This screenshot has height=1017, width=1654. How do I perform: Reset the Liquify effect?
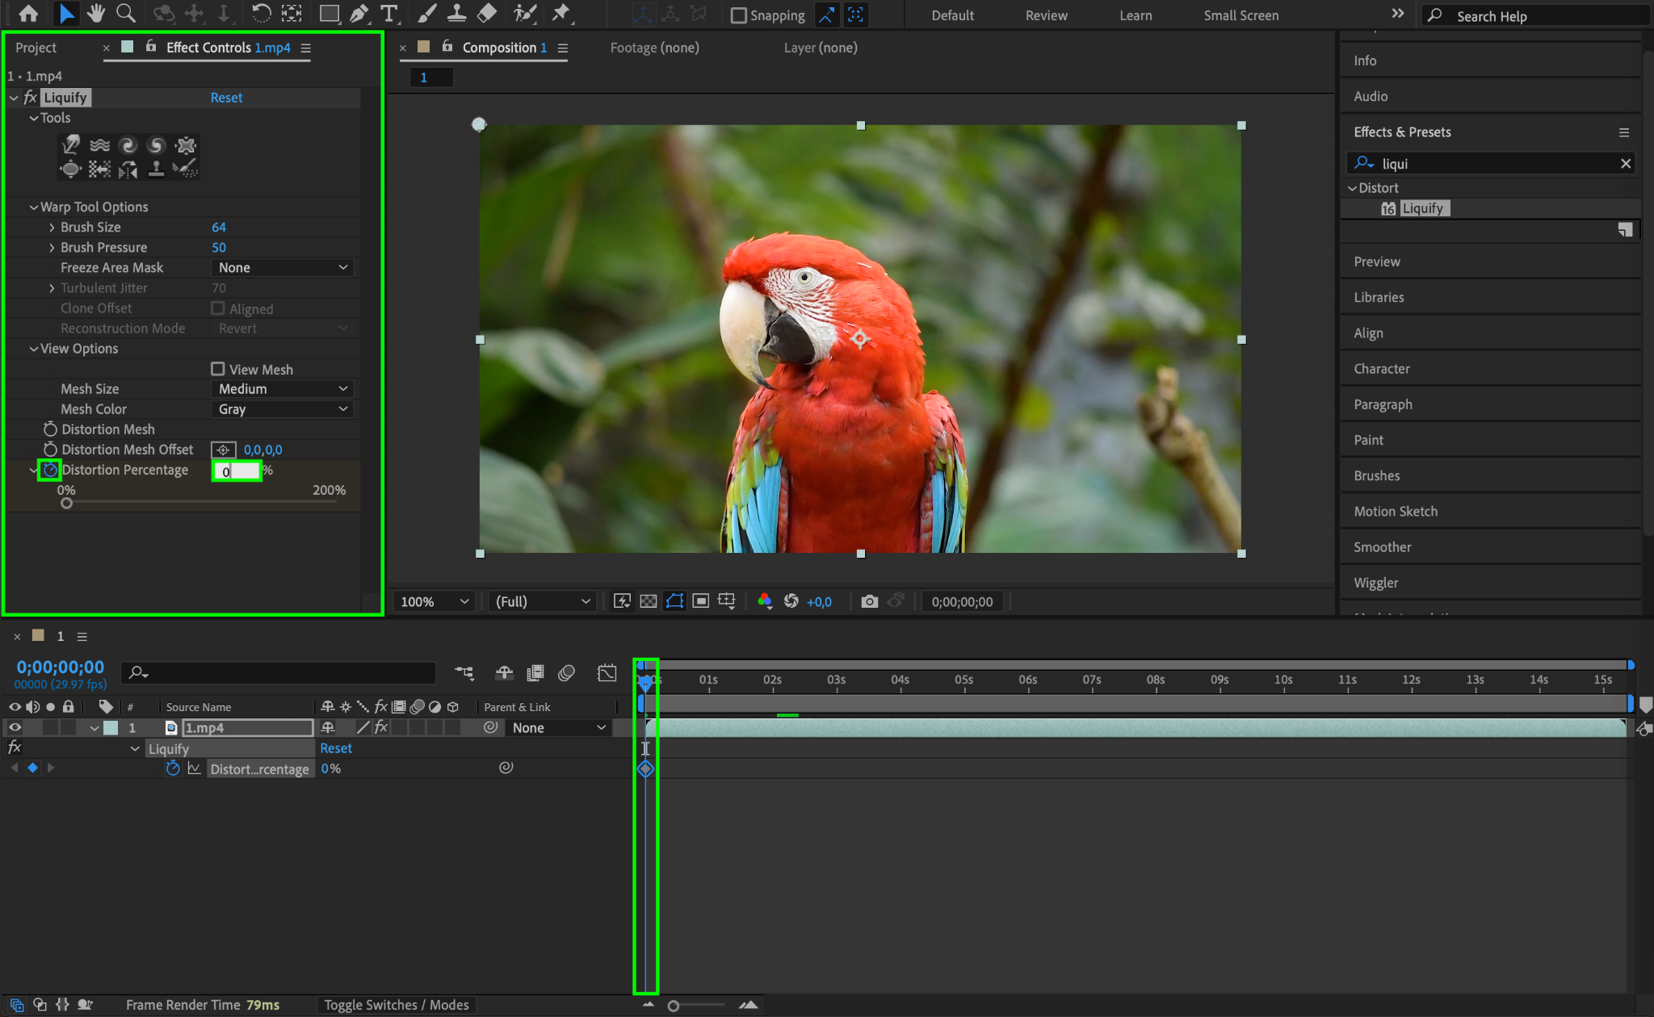click(226, 98)
